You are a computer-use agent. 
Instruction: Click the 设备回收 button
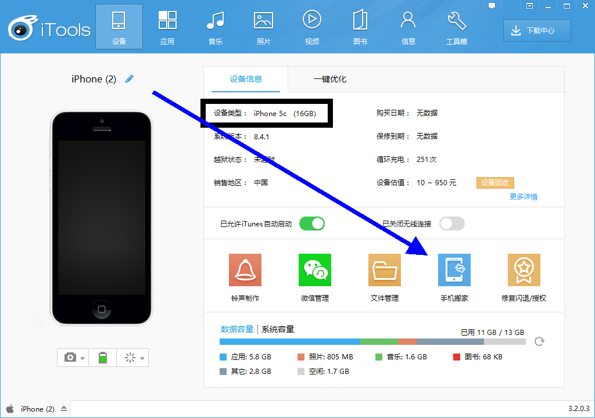pyautogui.click(x=495, y=182)
